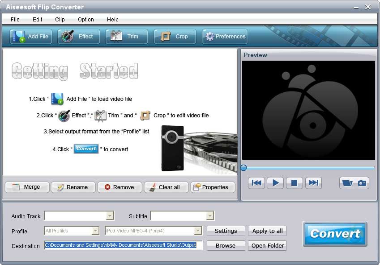
Task: Click the preview video display area
Action: coord(308,110)
